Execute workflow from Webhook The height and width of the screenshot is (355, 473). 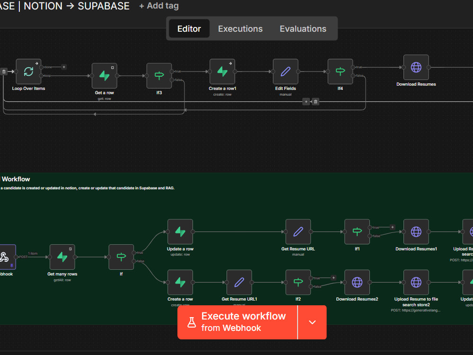point(237,322)
